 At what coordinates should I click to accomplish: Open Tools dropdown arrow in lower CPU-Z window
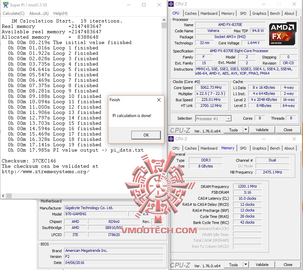[246, 264]
